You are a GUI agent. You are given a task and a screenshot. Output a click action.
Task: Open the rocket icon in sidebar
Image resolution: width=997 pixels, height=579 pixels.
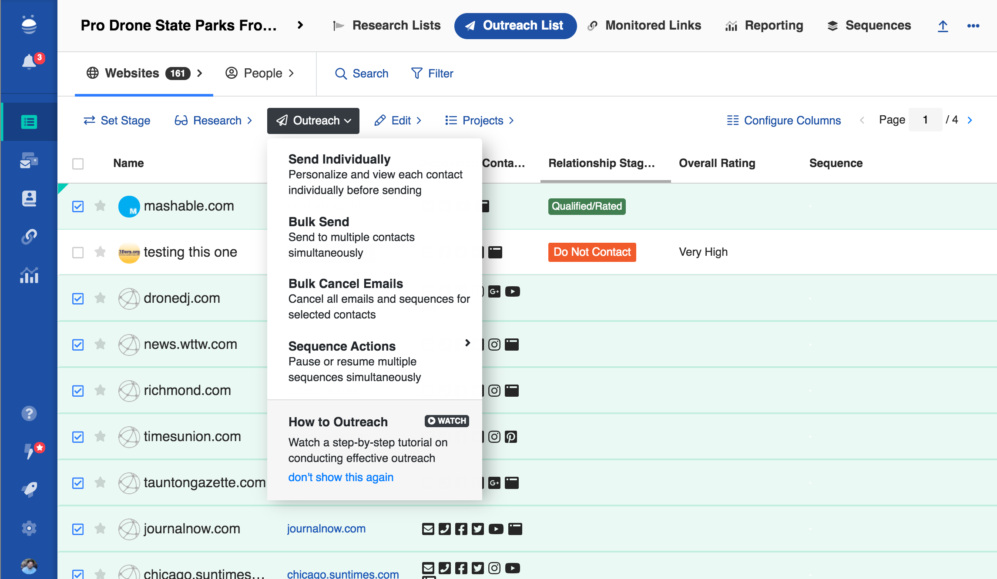coord(29,489)
